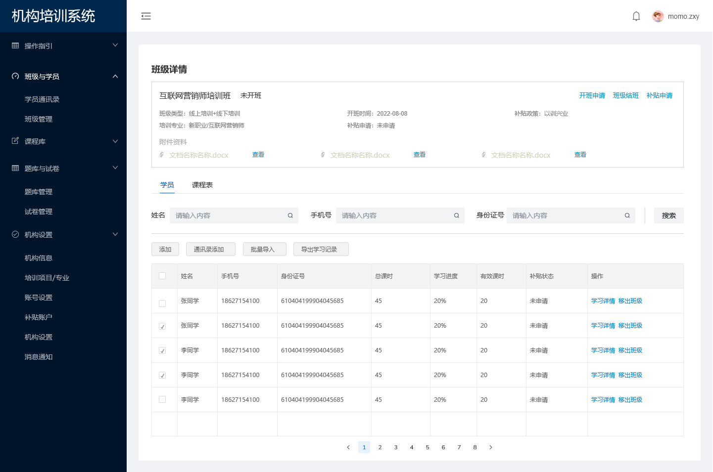
Task: Expand the 操作指引 menu chevron
Action: 115,45
